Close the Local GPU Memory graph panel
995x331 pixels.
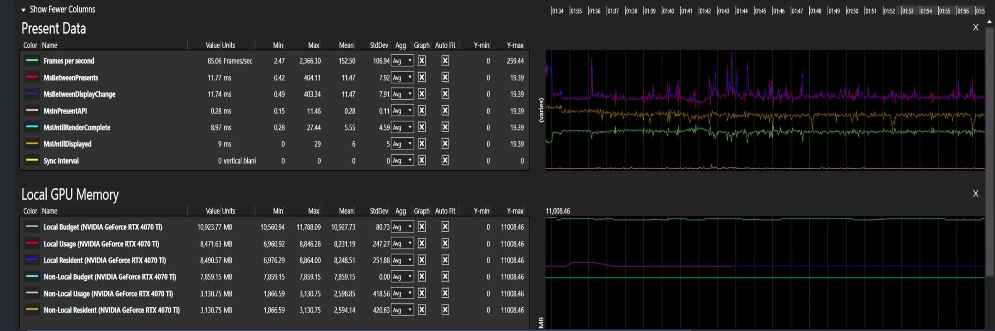976,193
